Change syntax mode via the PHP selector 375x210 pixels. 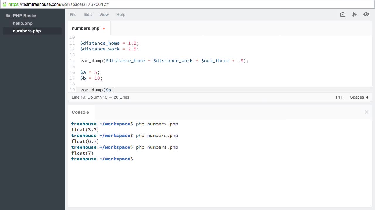(x=340, y=97)
